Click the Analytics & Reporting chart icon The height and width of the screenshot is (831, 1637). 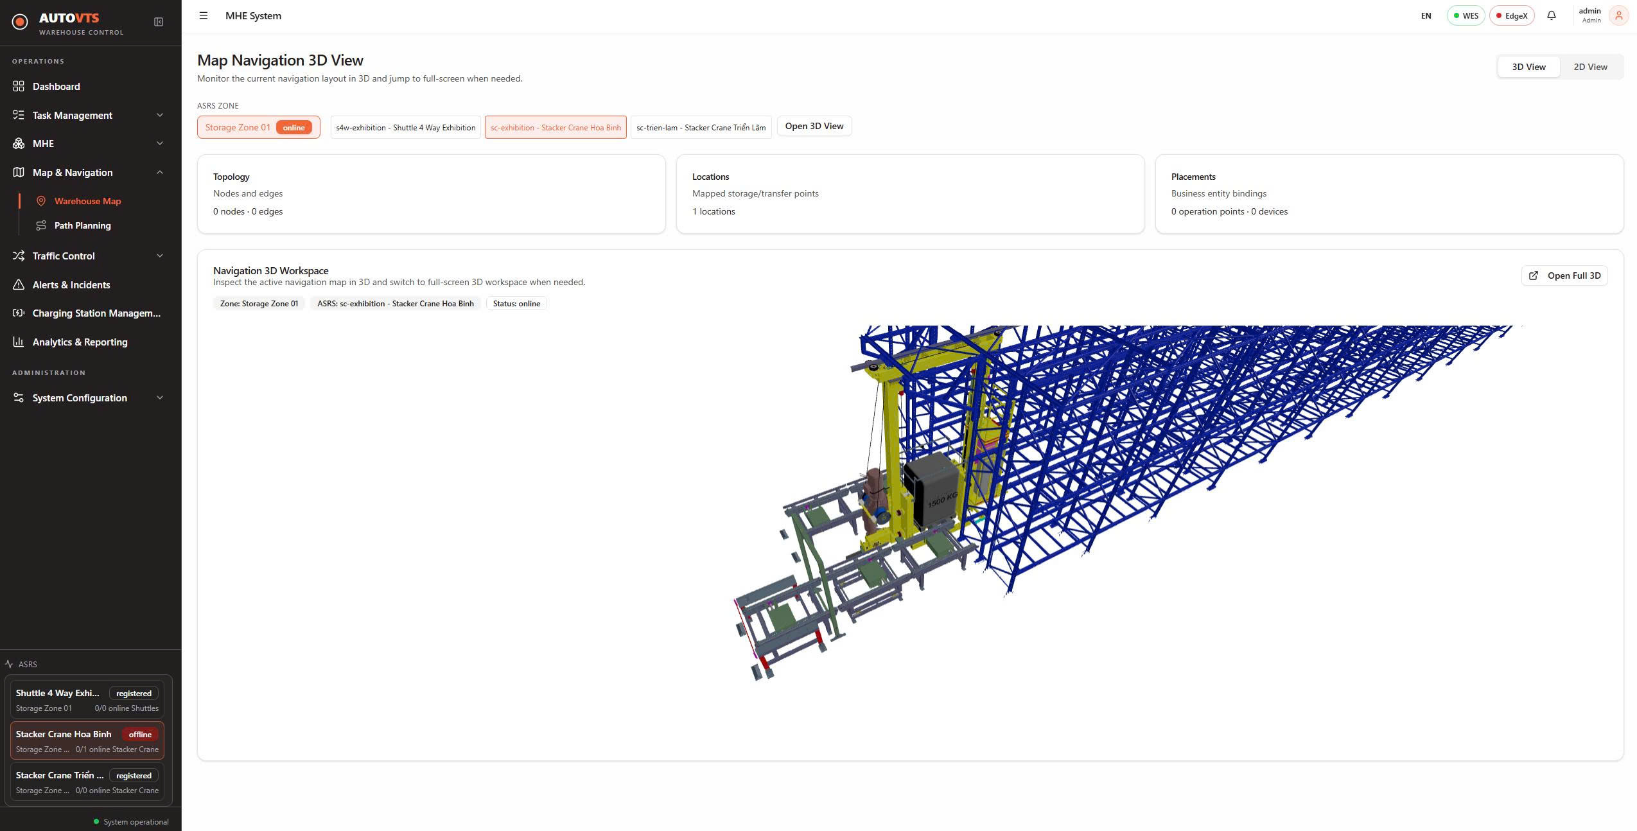(19, 342)
